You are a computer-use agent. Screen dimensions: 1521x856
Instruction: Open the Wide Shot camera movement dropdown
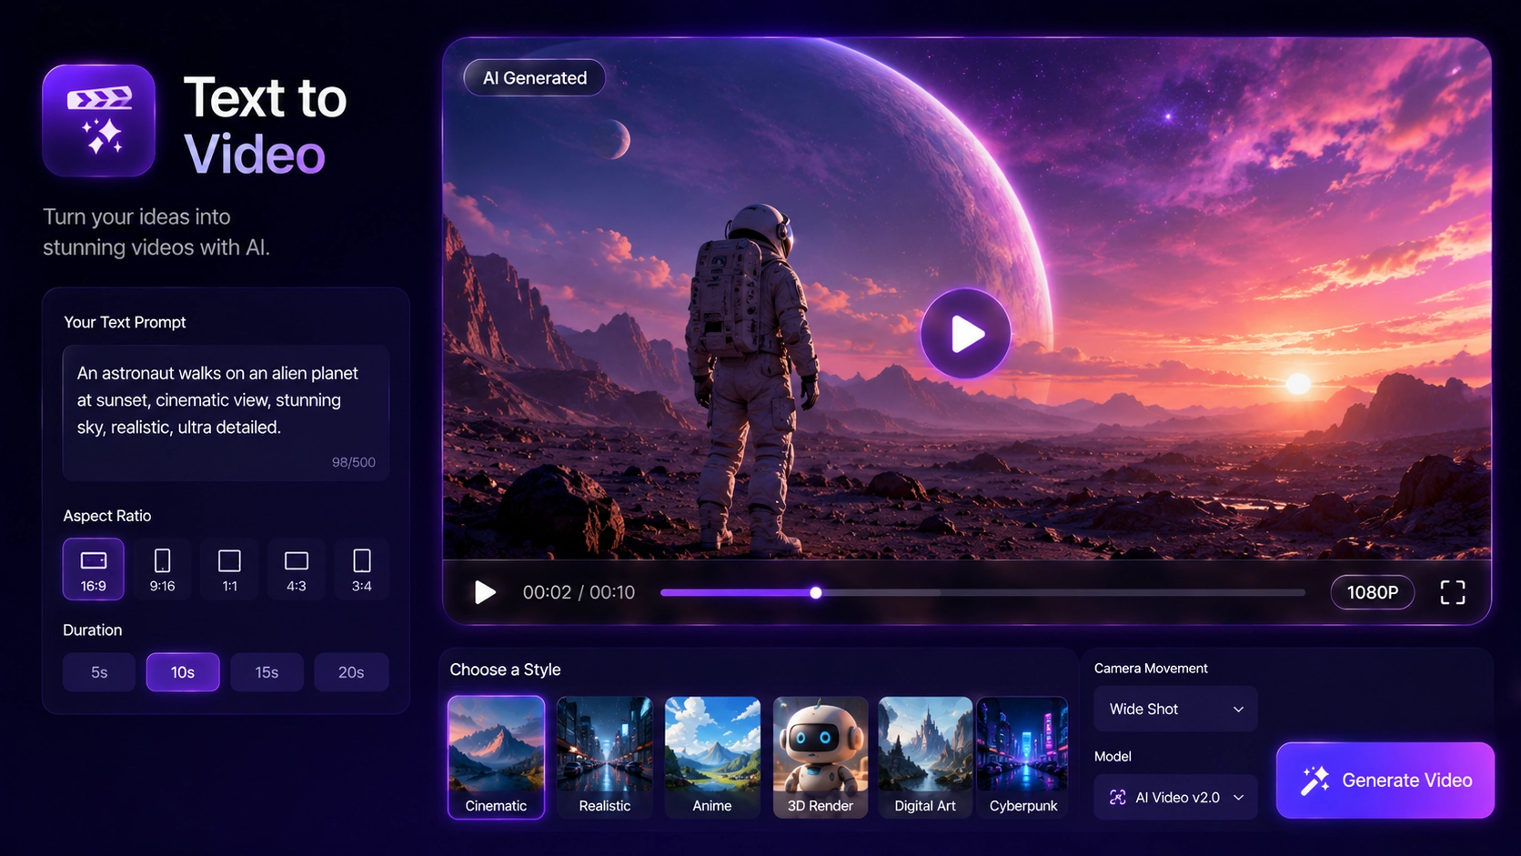[1175, 709]
